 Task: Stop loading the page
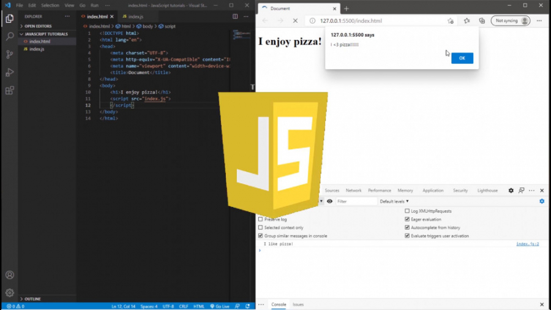coord(295,21)
